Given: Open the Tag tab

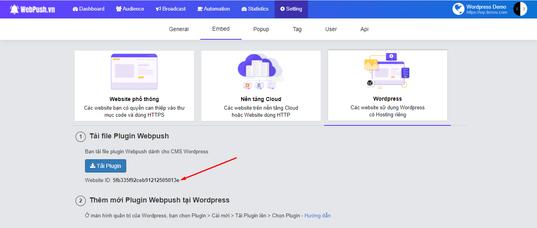Looking at the screenshot, I should click(297, 29).
